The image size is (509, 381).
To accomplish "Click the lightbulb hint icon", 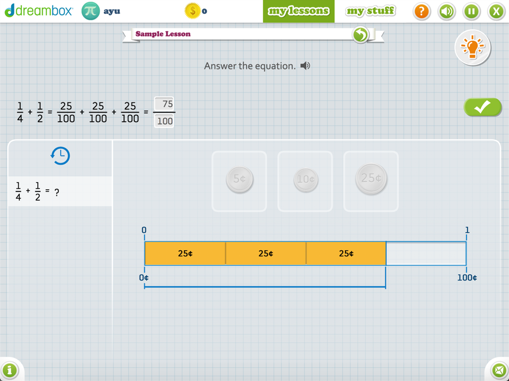I will pyautogui.click(x=472, y=48).
